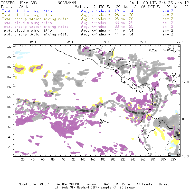Image resolution: width=190 pixels, height=190 pixels.
Task: Click the '10 N' latitude label
Action: tap(185, 82)
